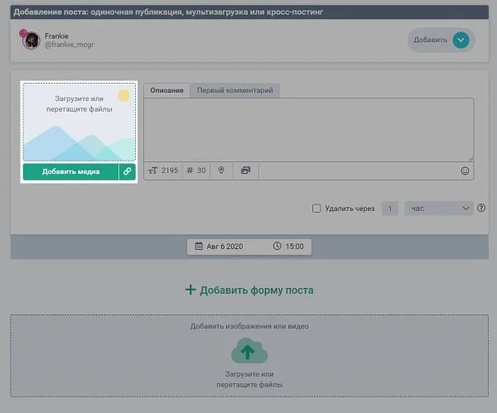This screenshot has width=497, height=413.
Task: Open the Добавить account dropdown arrow
Action: (x=461, y=40)
